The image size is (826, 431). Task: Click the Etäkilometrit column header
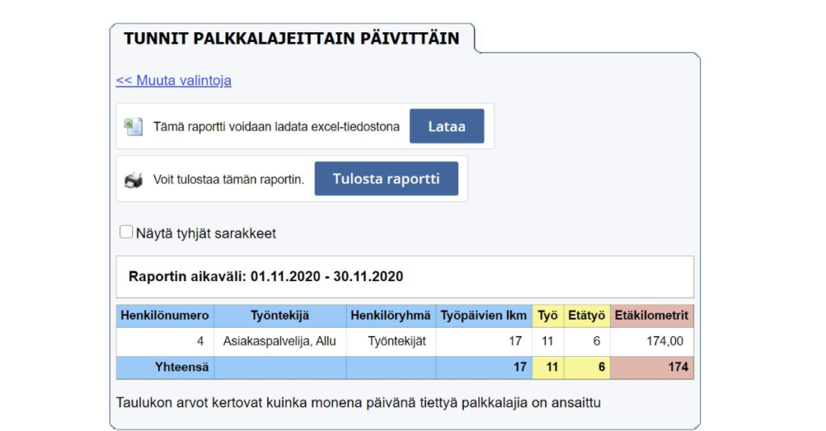[x=652, y=316]
